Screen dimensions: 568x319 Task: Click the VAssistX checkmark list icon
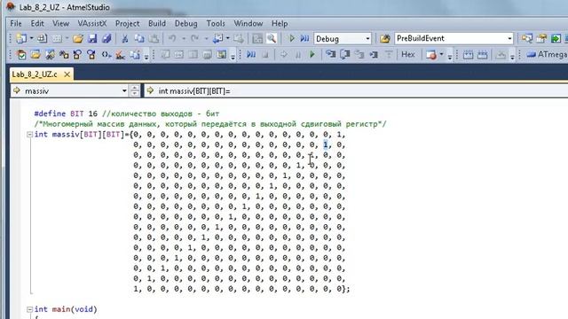(21, 55)
